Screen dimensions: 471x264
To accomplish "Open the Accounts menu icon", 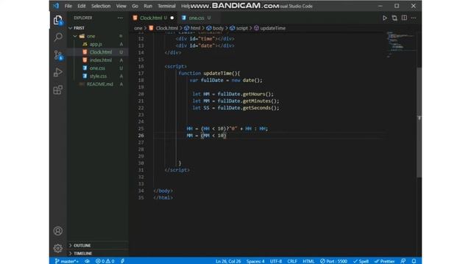I will pyautogui.click(x=58, y=231).
